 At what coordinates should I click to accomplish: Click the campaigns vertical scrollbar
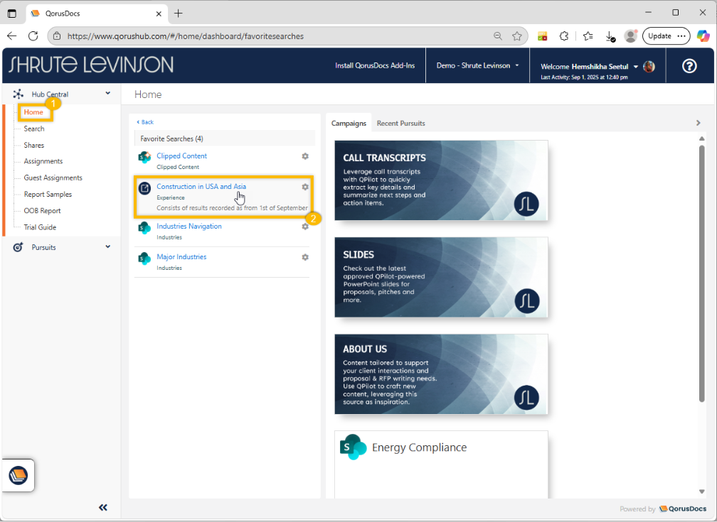tap(701, 270)
